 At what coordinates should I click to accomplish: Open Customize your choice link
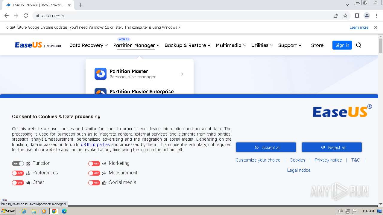click(258, 160)
